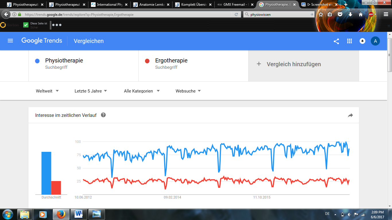Click the green secure padlock icon
The image size is (392, 220).
tap(20, 14)
